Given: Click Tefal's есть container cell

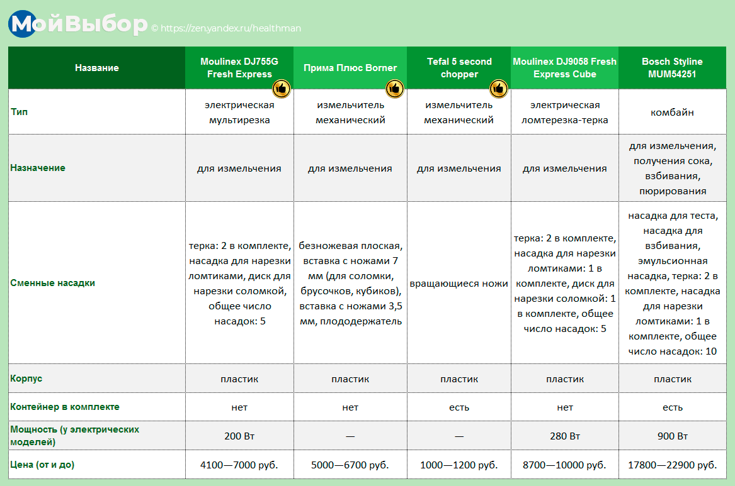Looking at the screenshot, I should pyautogui.click(x=459, y=407).
